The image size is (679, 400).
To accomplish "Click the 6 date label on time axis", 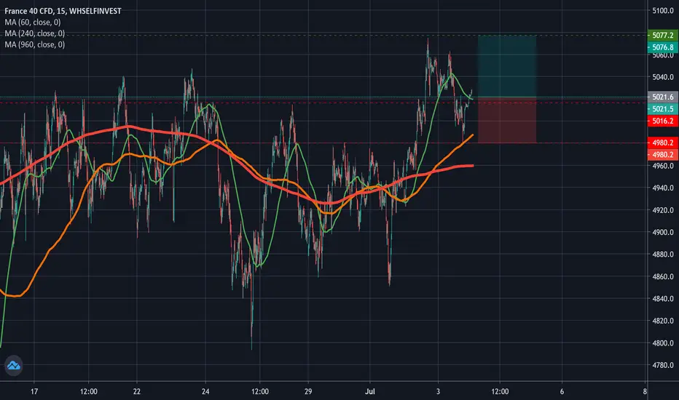I will (x=562, y=391).
